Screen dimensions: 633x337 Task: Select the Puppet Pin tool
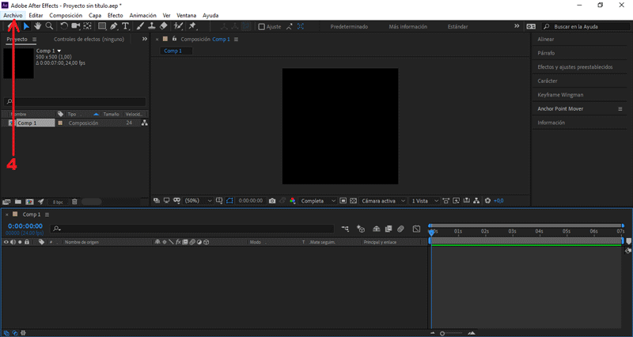(x=192, y=26)
